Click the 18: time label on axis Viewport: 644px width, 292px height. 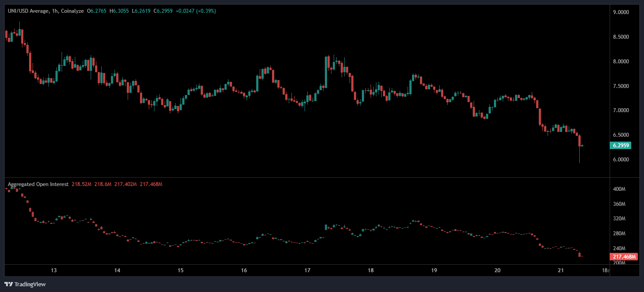tap(605, 270)
